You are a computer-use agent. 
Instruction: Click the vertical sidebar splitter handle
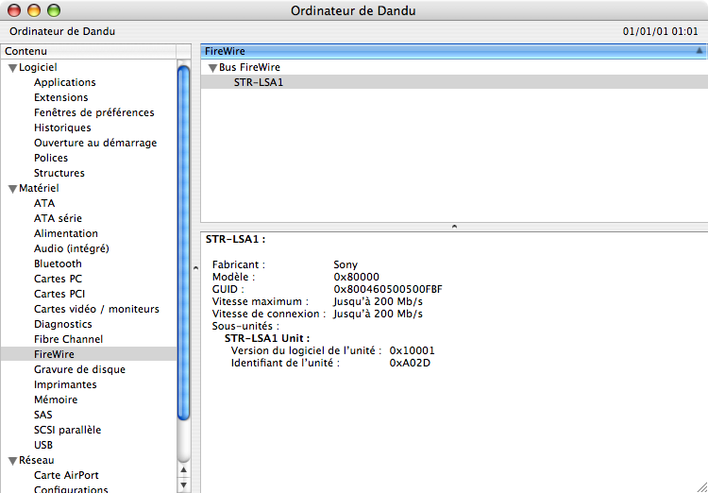tap(195, 268)
